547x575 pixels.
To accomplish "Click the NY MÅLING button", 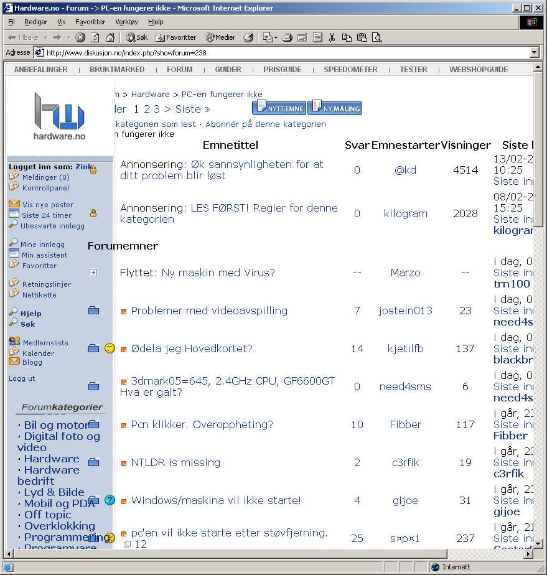I will [x=335, y=108].
